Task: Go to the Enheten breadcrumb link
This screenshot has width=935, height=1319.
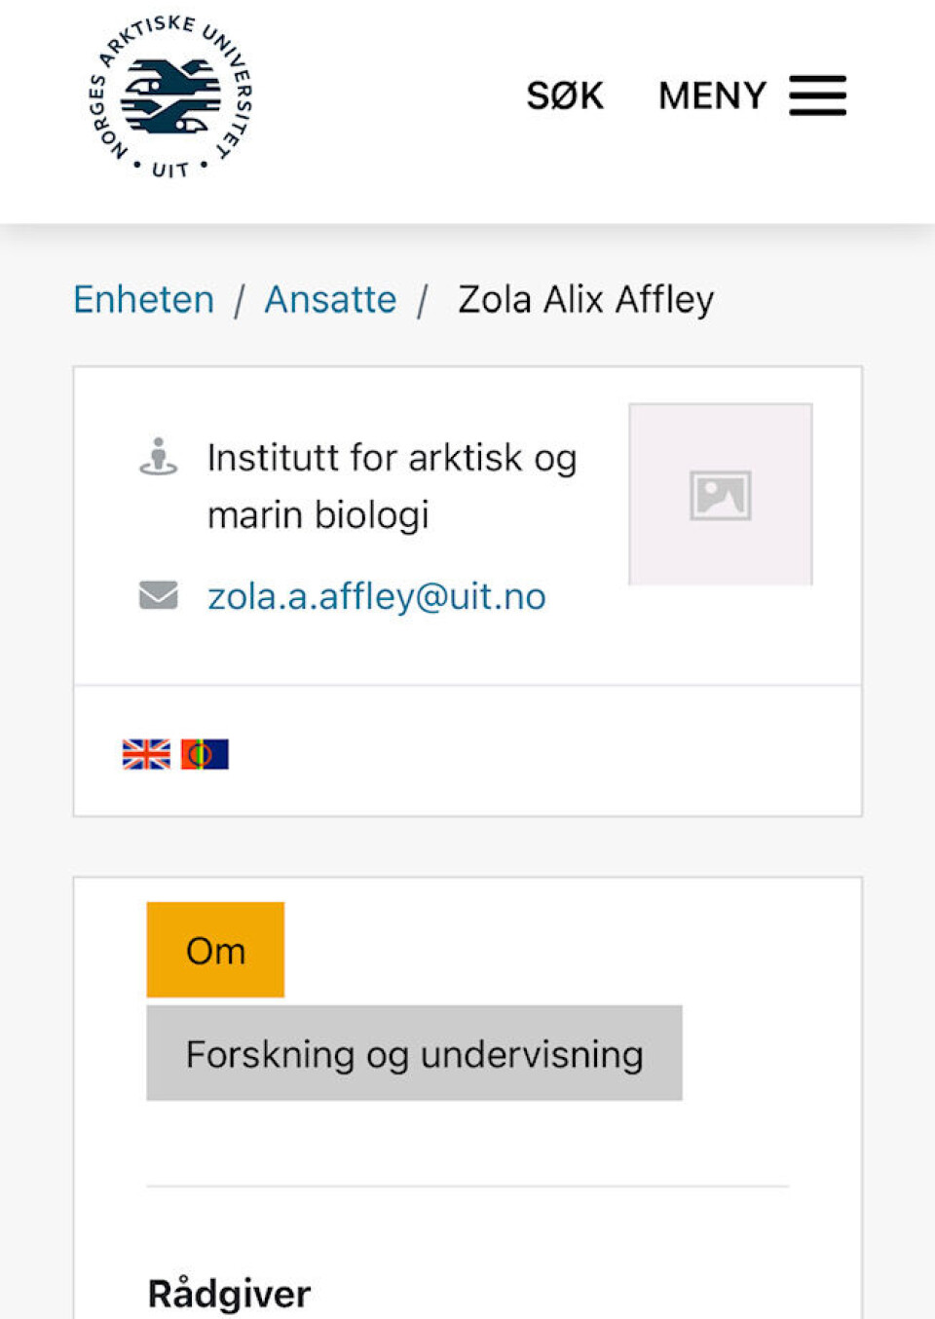Action: point(144,299)
